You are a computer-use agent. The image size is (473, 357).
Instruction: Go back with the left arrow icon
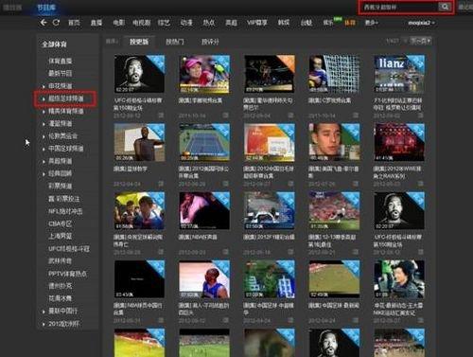click(44, 23)
